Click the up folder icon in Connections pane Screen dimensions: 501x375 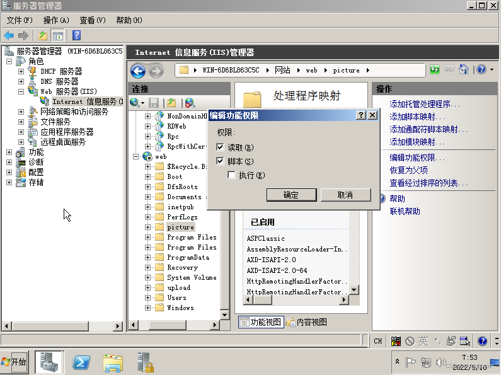(x=171, y=103)
